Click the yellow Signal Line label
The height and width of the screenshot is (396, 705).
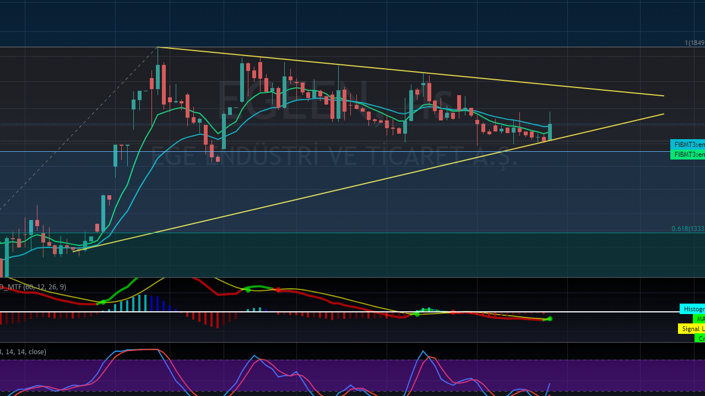click(x=691, y=329)
